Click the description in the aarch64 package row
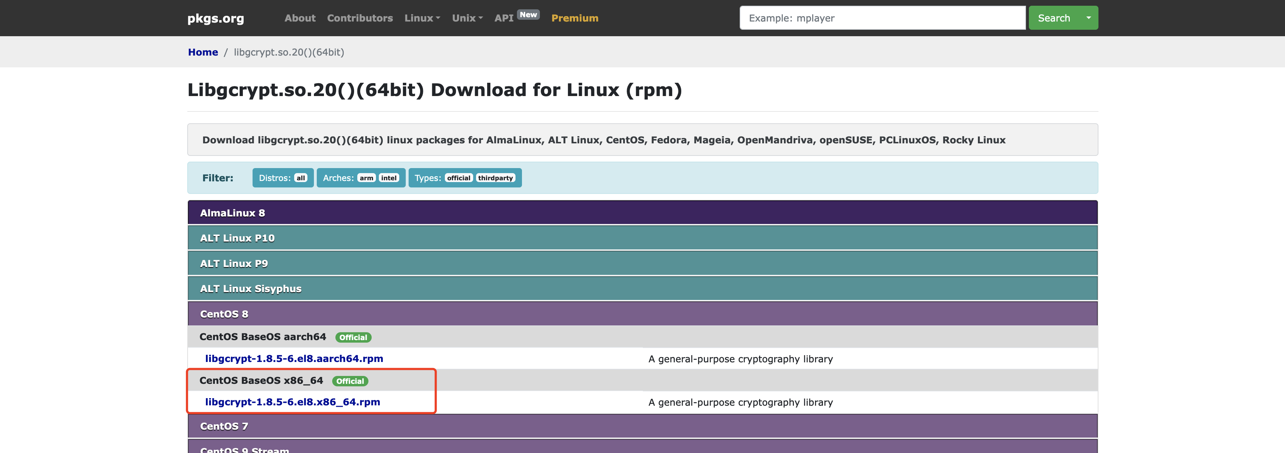1285x453 pixels. tap(740, 359)
